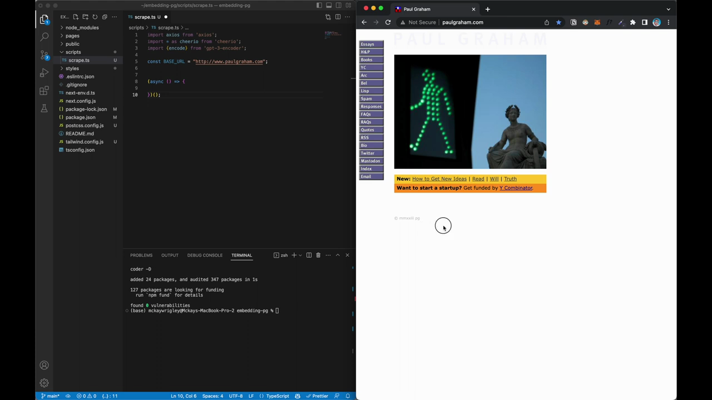Maximize terminal panel with chevron up

pos(337,255)
